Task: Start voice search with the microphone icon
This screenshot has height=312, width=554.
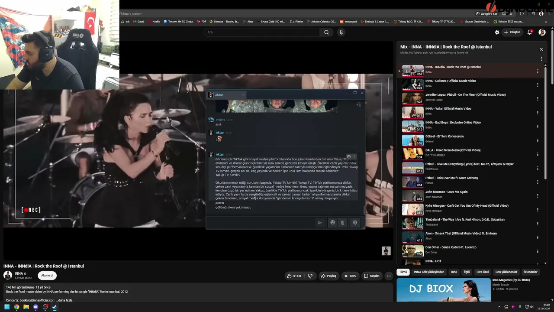Action: coord(341,32)
